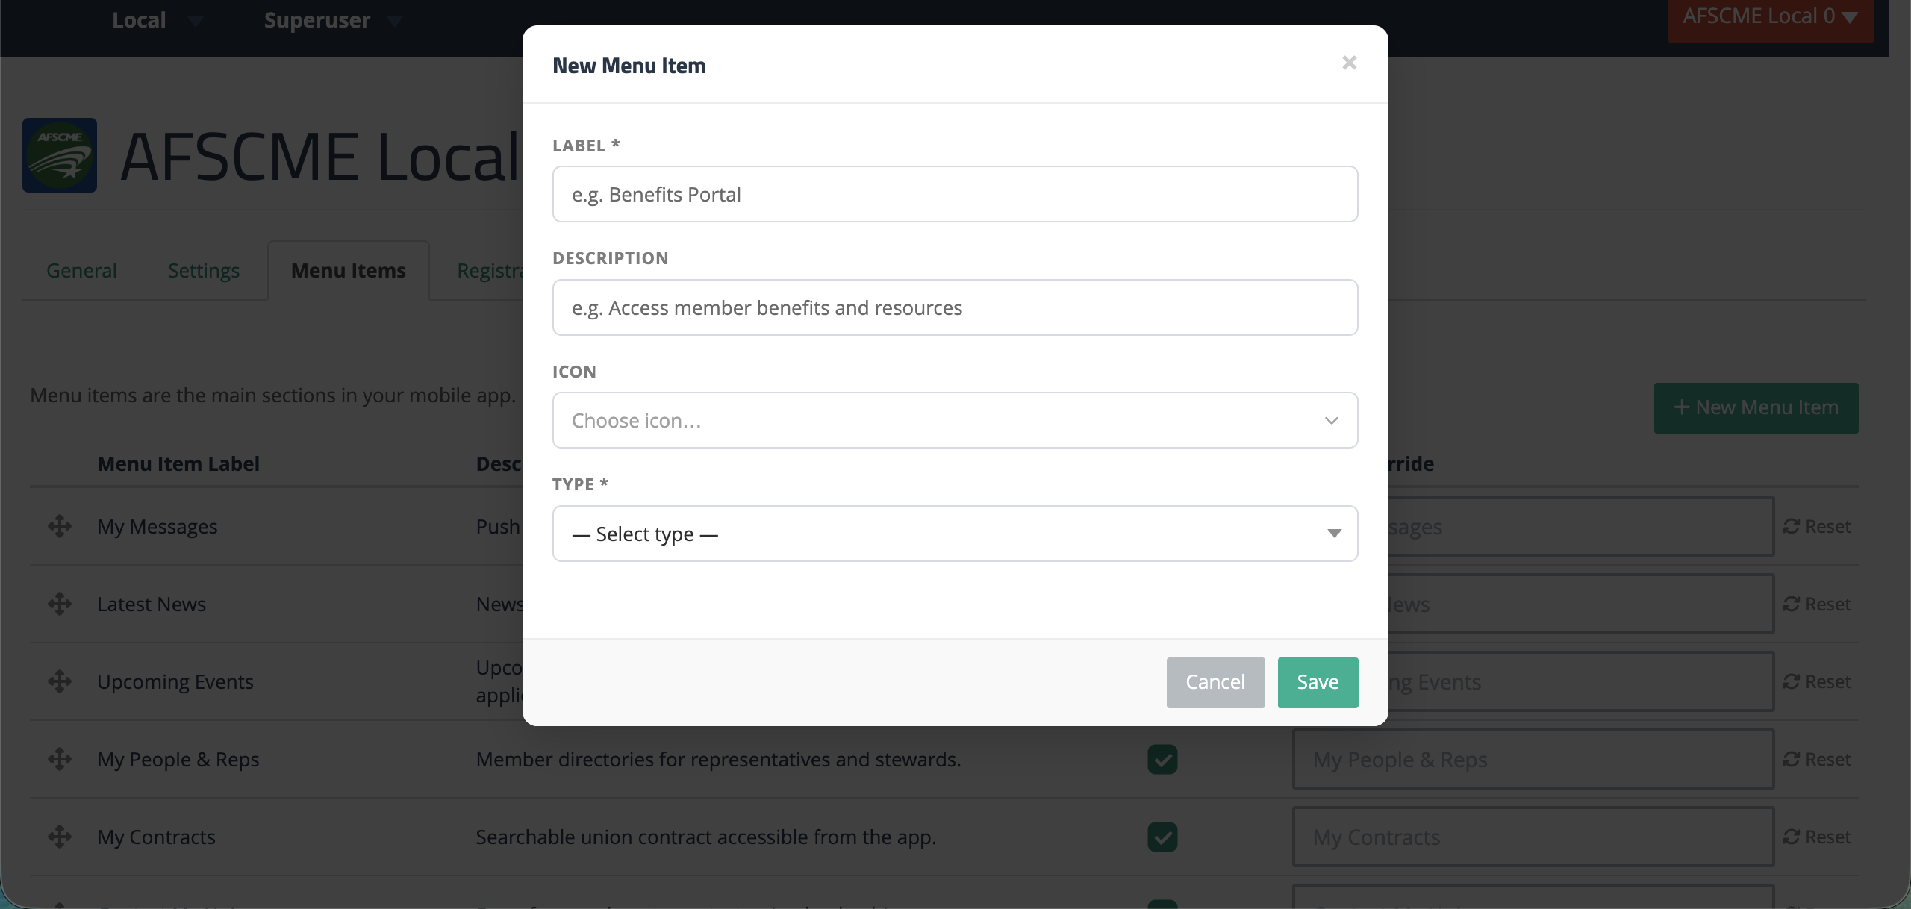Click the My People & Reps override field

click(1533, 759)
